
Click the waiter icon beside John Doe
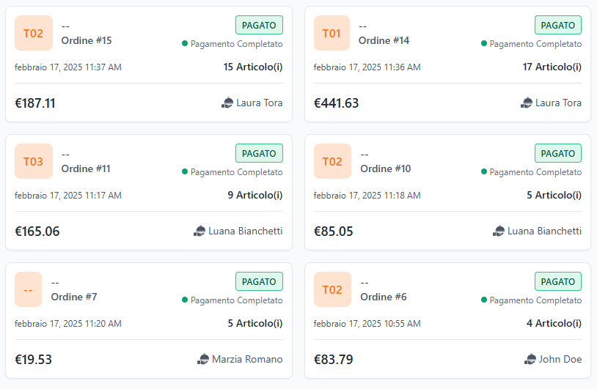pyautogui.click(x=531, y=359)
